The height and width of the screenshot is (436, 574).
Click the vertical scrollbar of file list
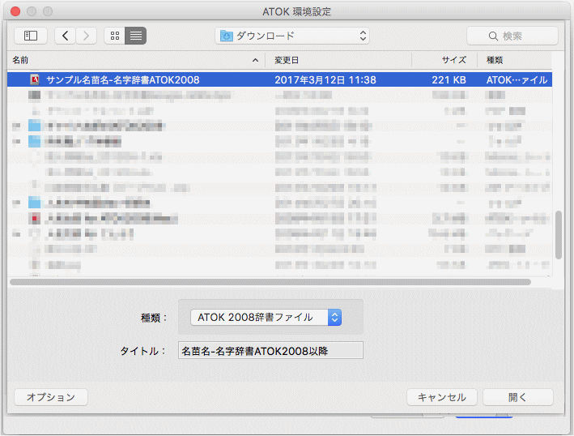(559, 235)
